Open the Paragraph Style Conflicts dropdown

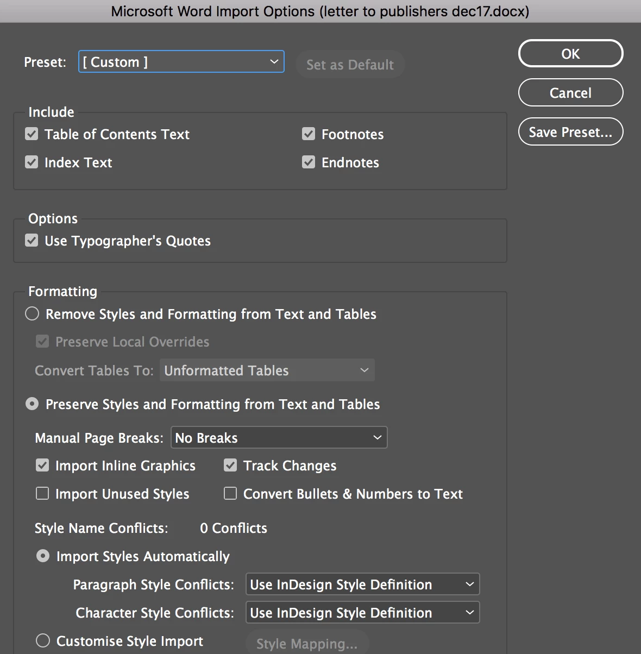363,584
